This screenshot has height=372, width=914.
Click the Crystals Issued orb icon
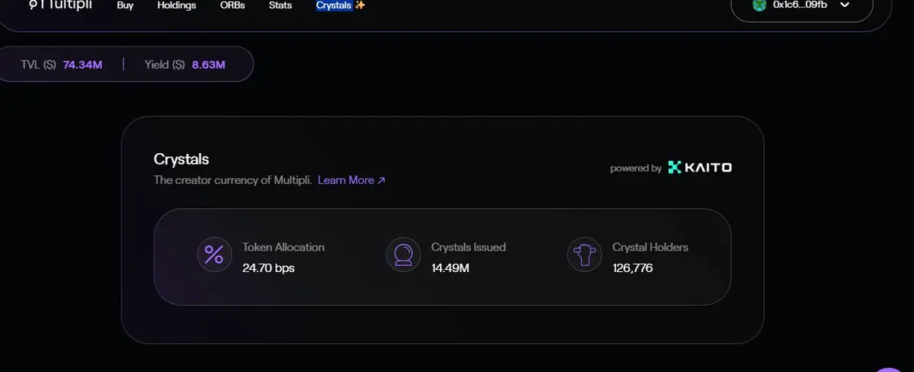403,254
